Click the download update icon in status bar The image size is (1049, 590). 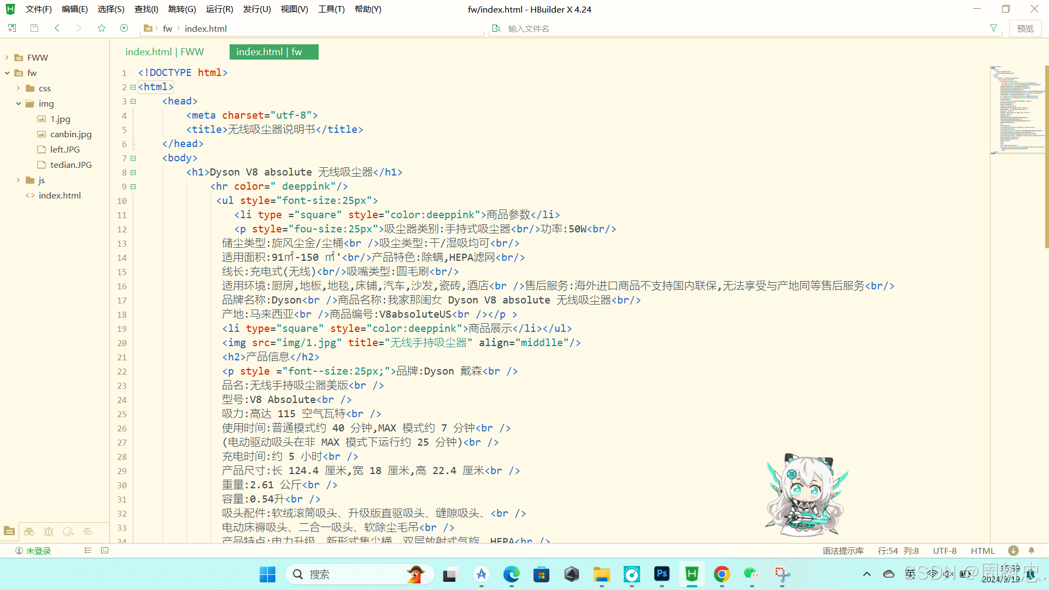(1013, 551)
